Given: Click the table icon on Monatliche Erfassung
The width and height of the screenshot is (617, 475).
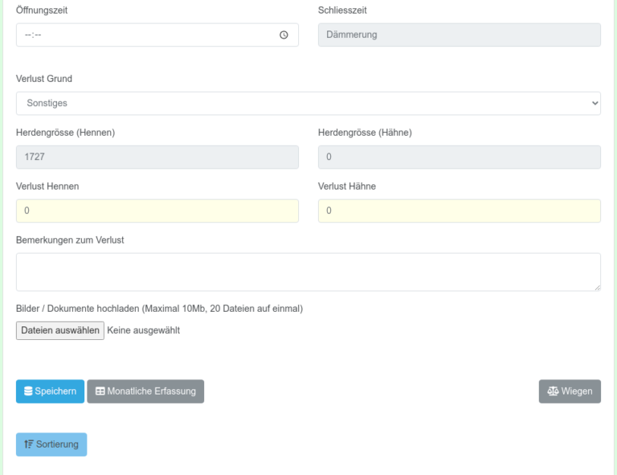Looking at the screenshot, I should tap(100, 391).
